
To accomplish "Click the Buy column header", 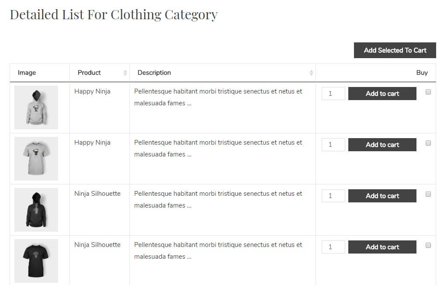I will point(421,73).
